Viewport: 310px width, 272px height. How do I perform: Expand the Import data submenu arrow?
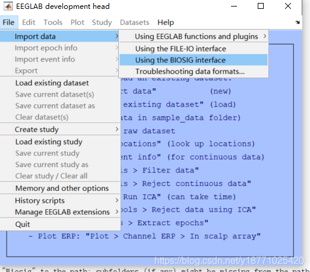[x=117, y=36]
